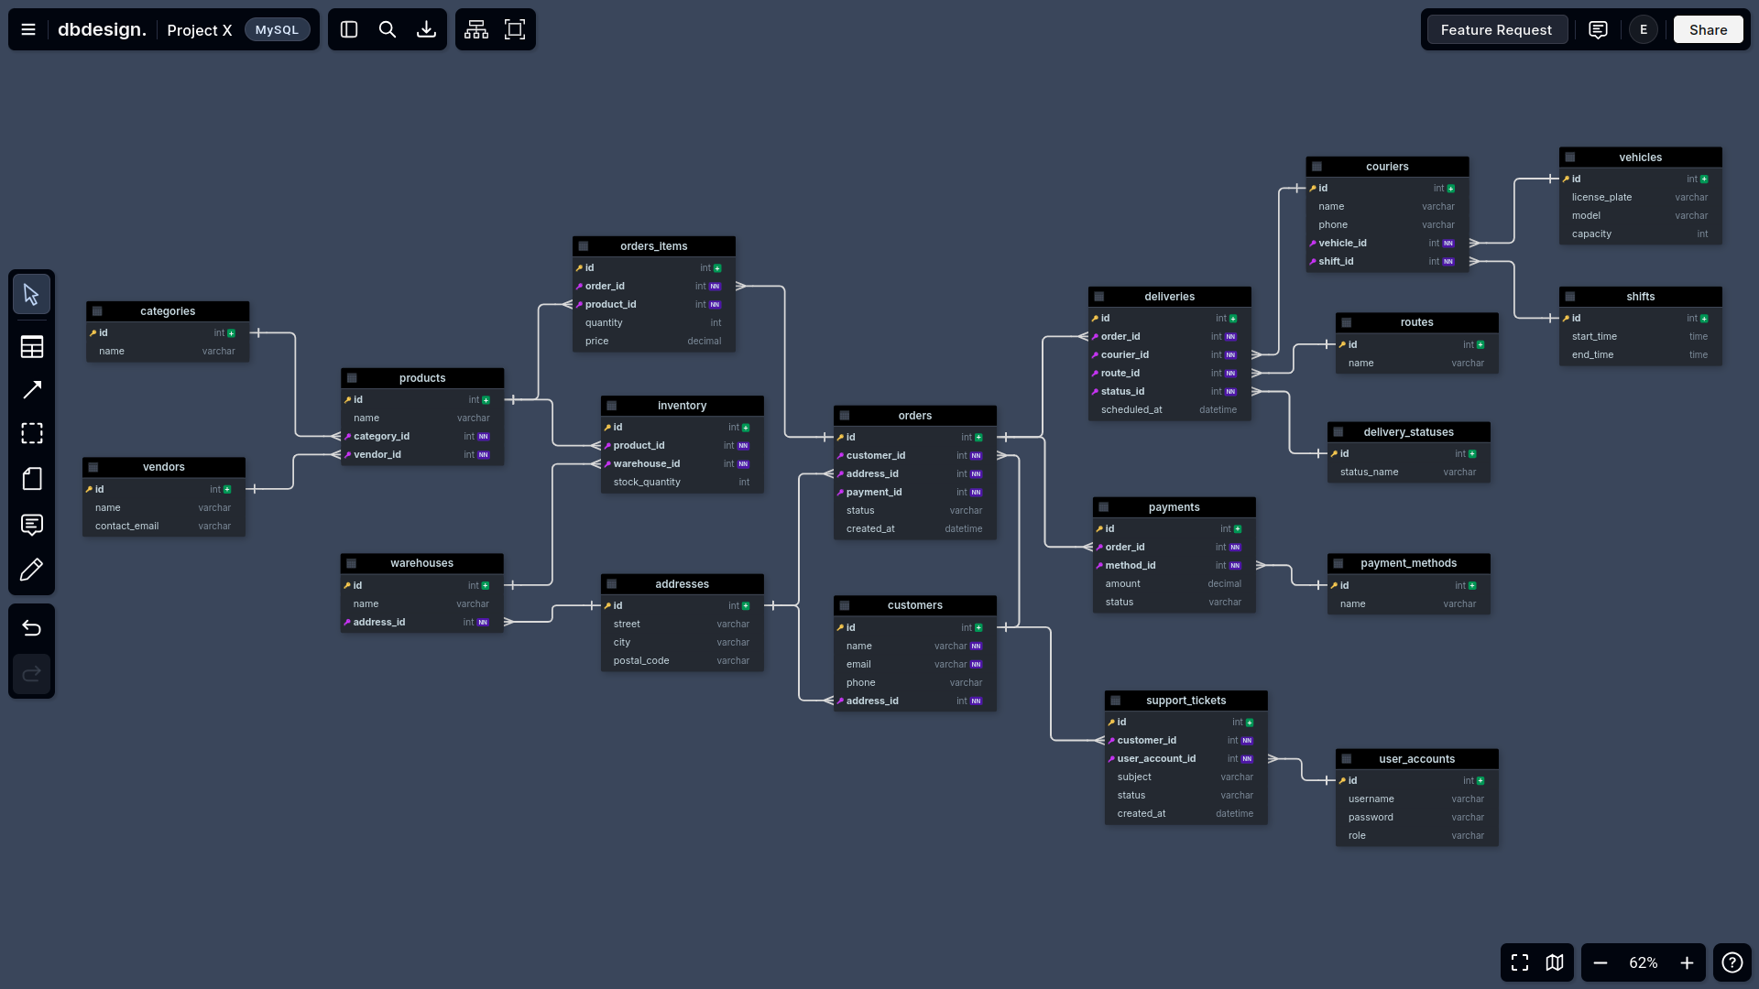Enter fullscreen mode
The image size is (1759, 989).
[1518, 962]
